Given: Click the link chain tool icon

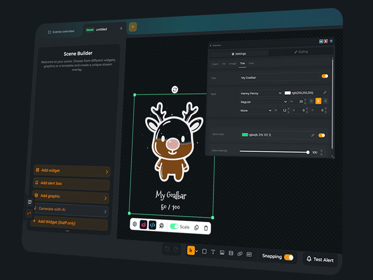Looking at the screenshot, I should (240, 254).
